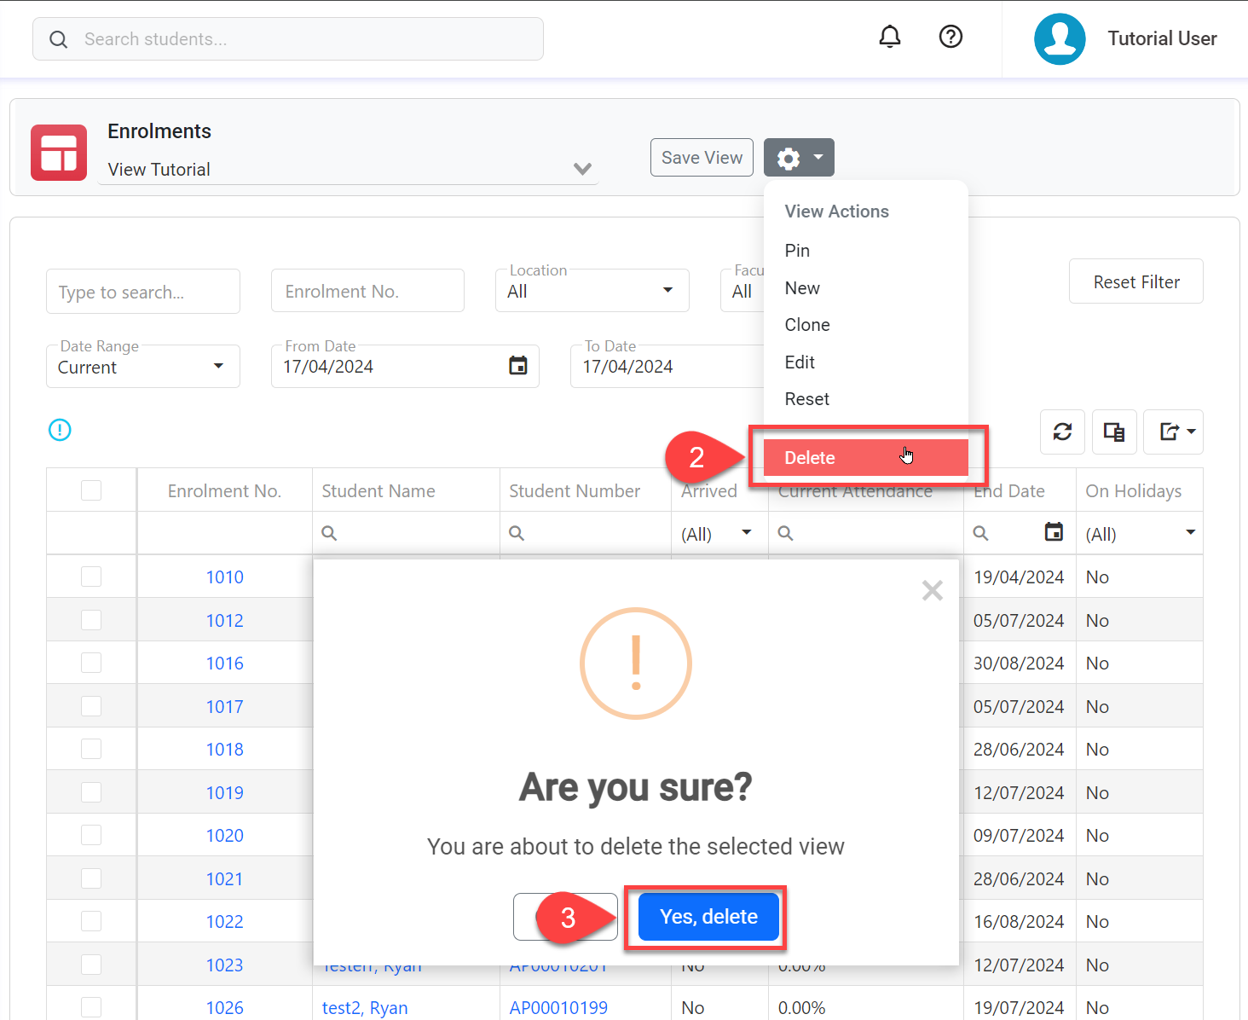Tick checkbox for enrolment 1019
The width and height of the screenshot is (1248, 1020).
(91, 792)
